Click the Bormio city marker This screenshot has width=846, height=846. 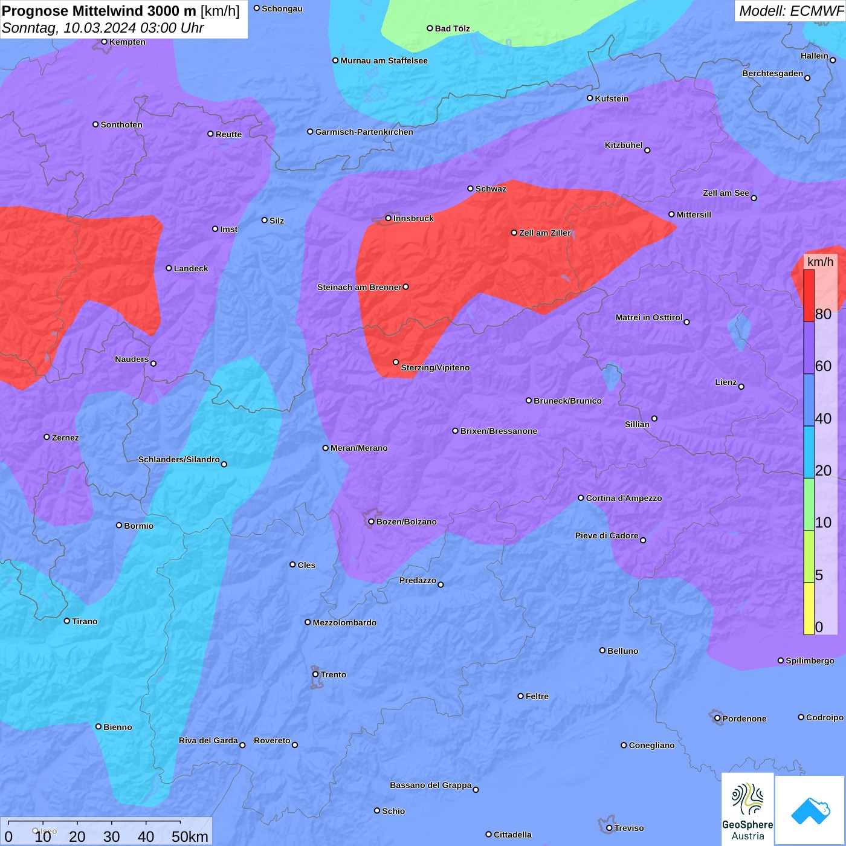click(119, 526)
